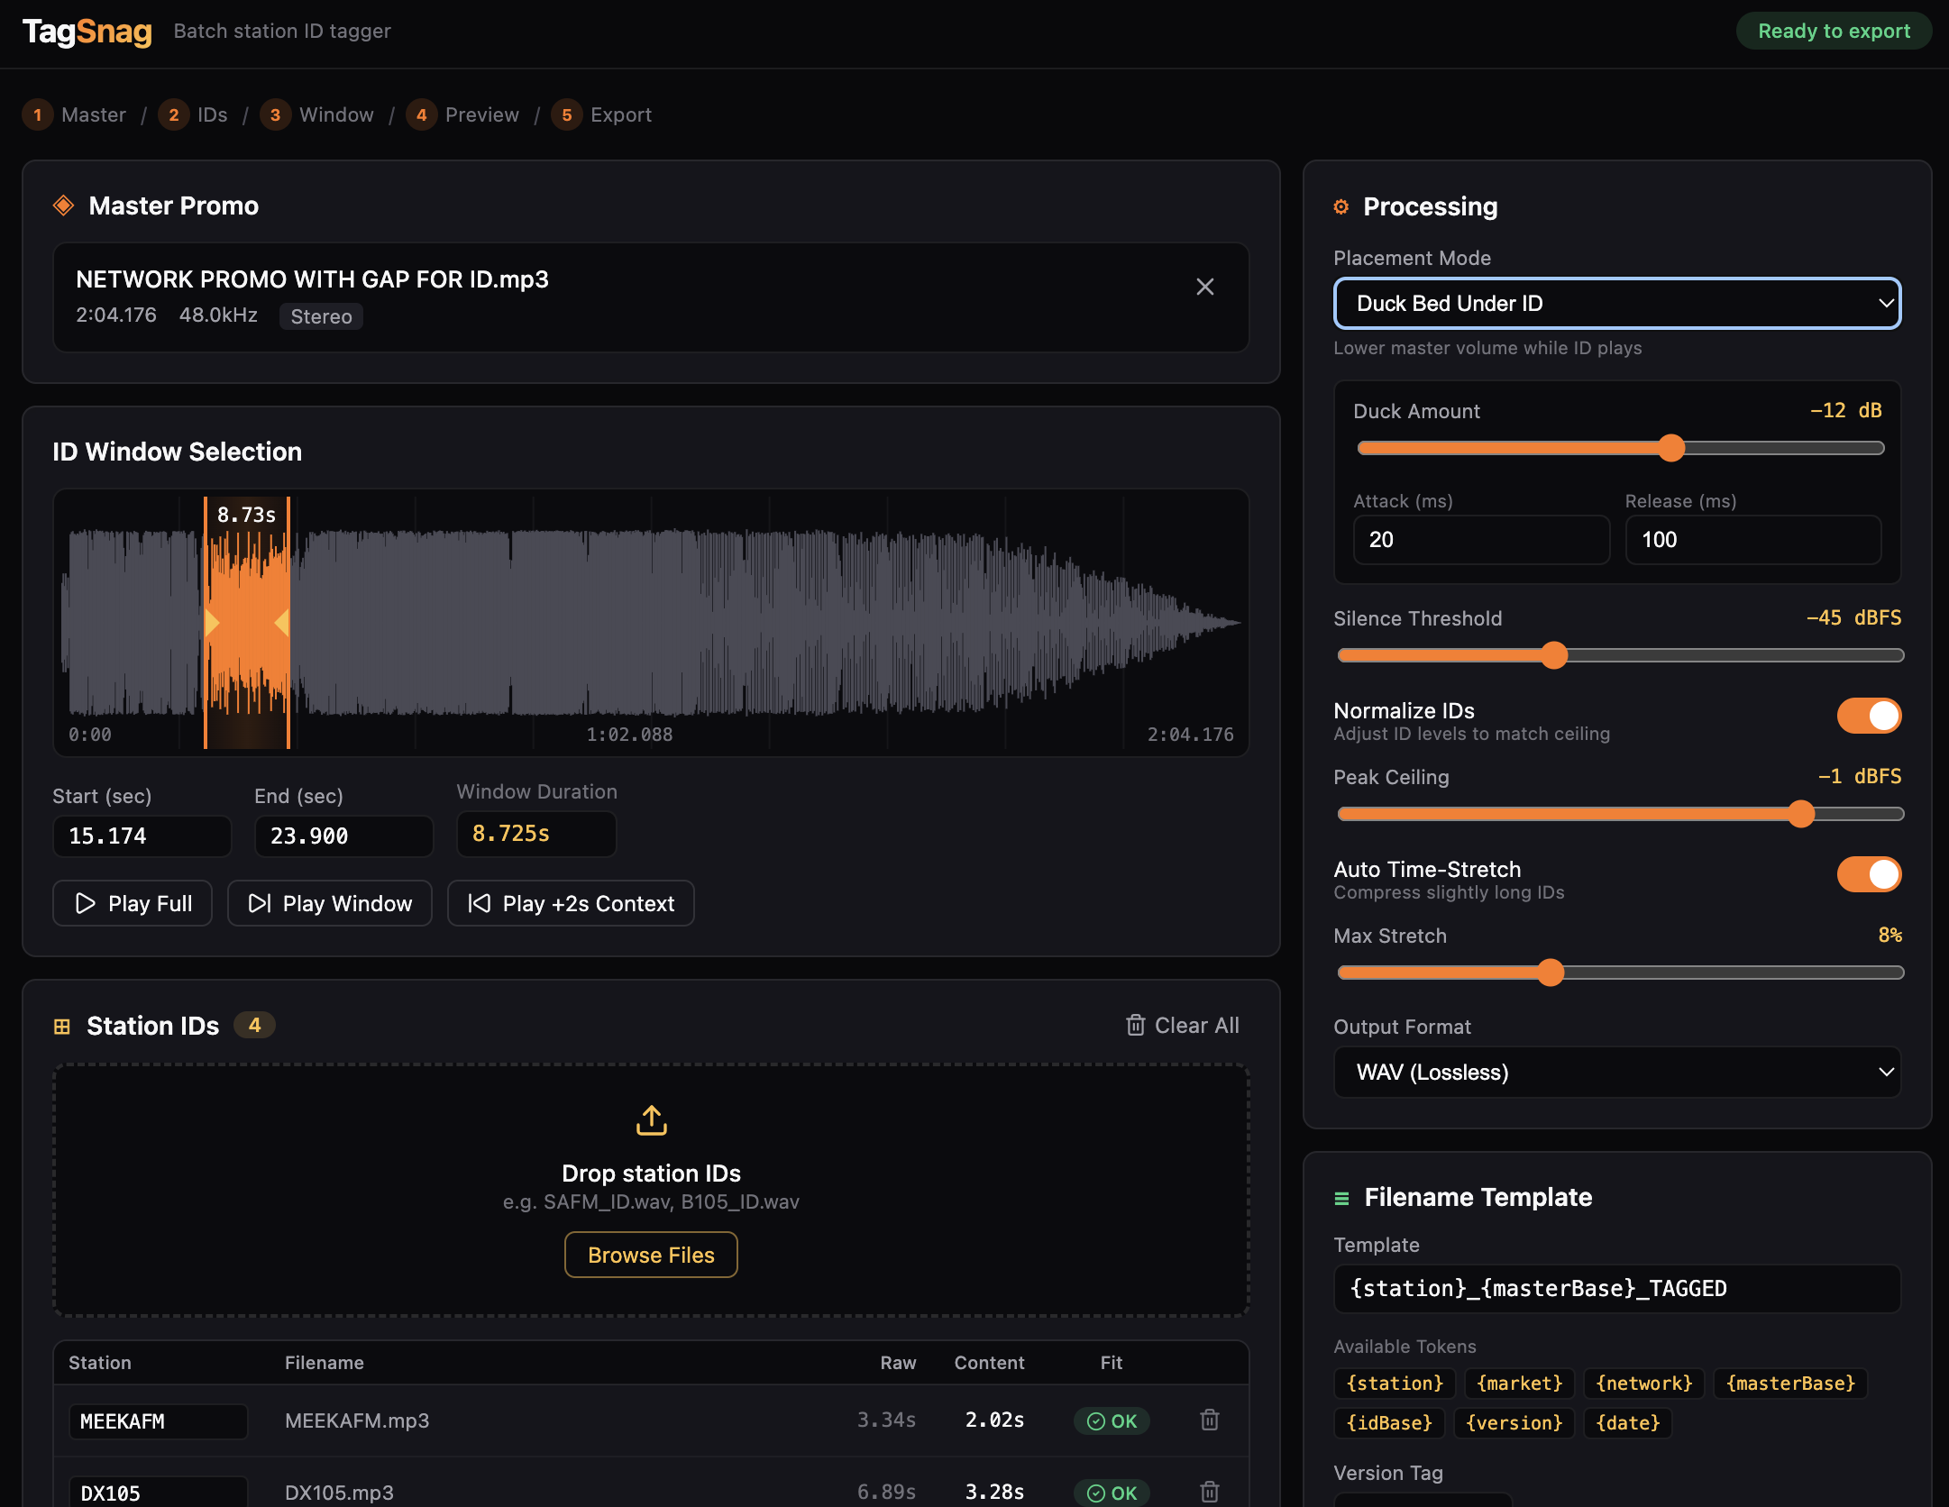This screenshot has height=1507, width=1949.
Task: Click the Fit column header
Action: 1111,1363
